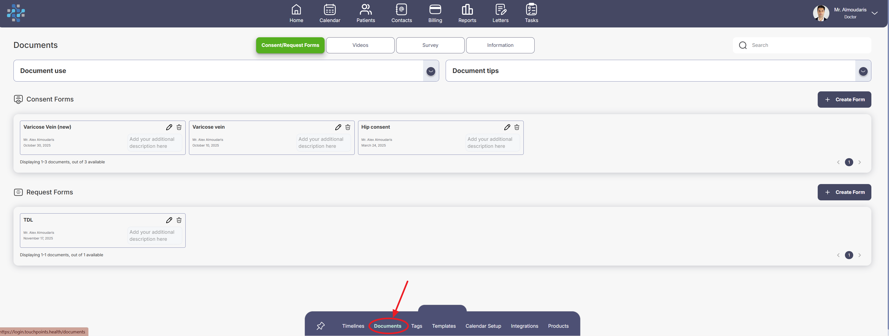This screenshot has height=336, width=889.
Task: Create a new Request Form
Action: pyautogui.click(x=844, y=192)
